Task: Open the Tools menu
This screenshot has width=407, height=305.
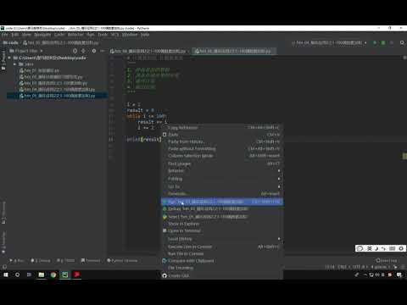Action: point(103,35)
